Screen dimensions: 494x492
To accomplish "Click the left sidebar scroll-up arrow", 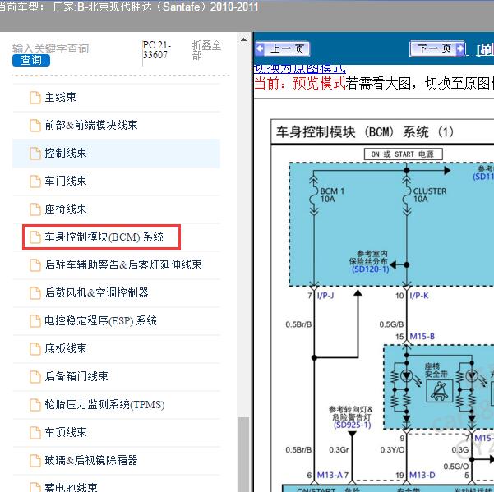I will click(243, 40).
